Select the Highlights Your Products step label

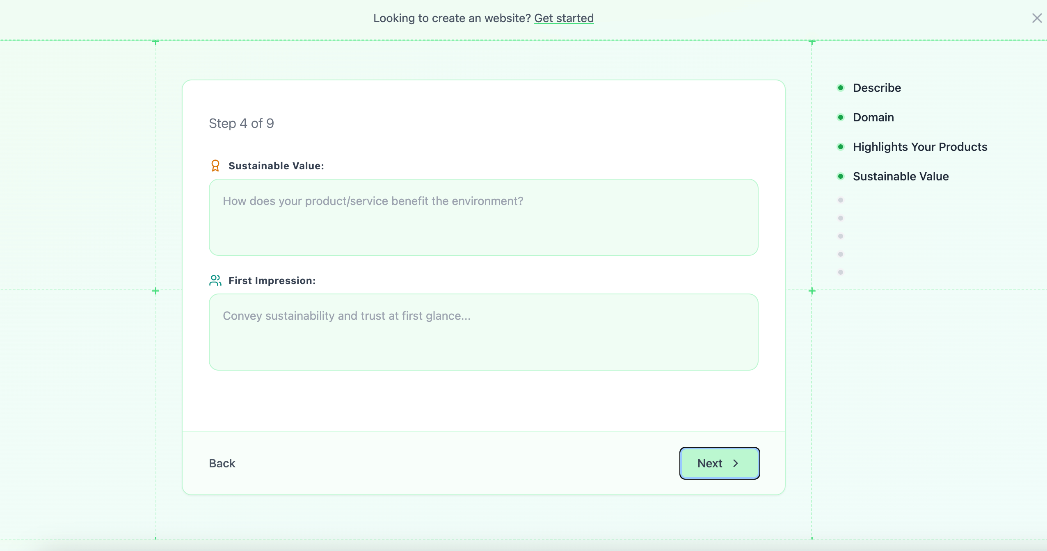[x=920, y=147]
